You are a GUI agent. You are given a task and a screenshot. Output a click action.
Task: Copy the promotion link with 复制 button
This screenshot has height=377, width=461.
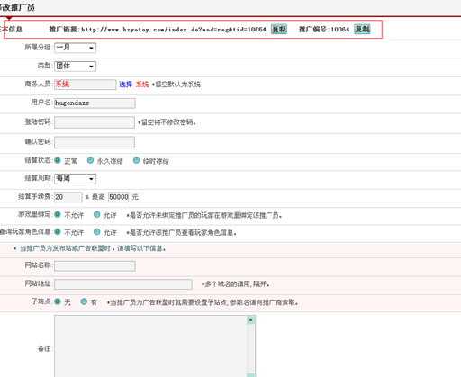279,29
